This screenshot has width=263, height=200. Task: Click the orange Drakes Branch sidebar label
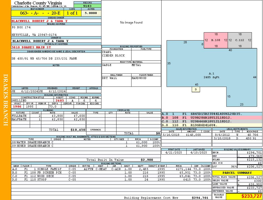click(6, 100)
